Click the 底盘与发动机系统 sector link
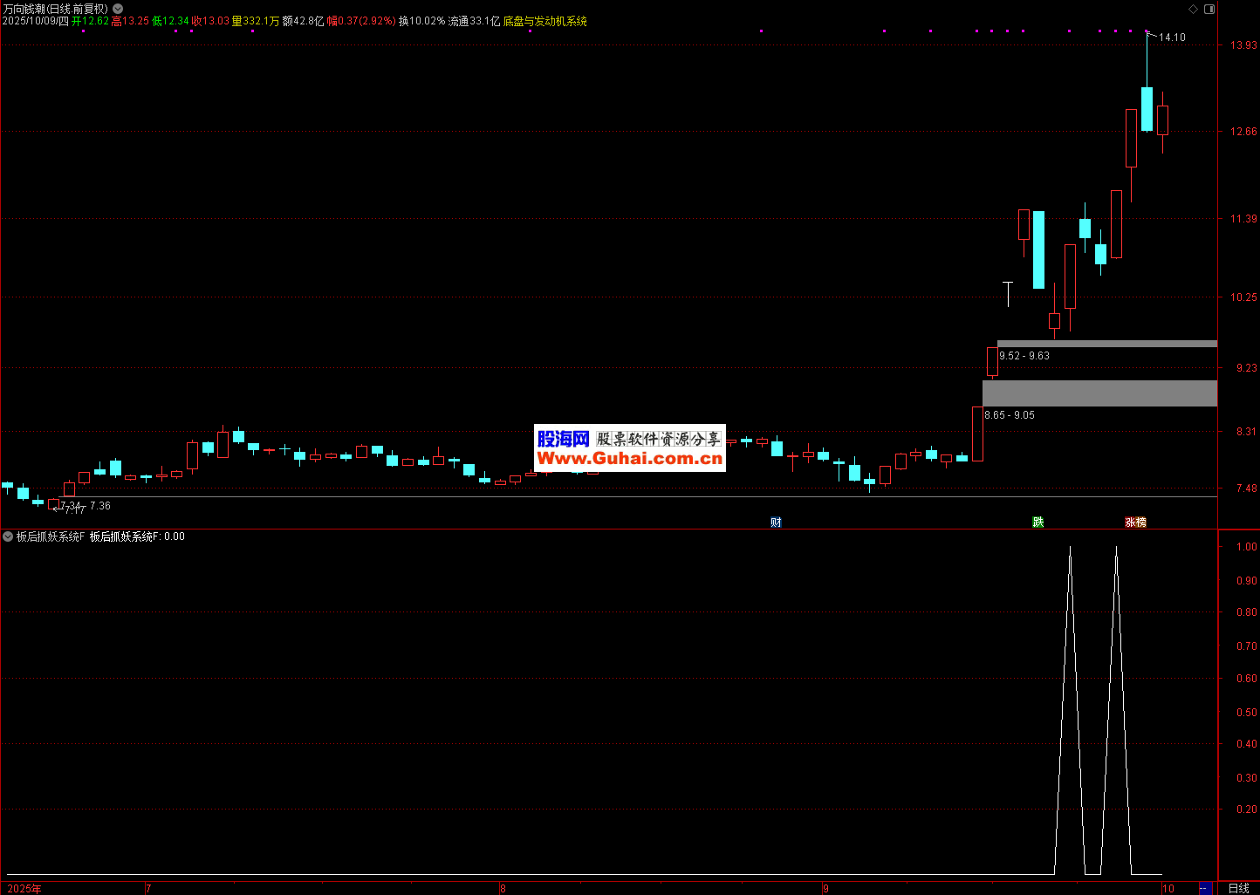Screen dimensions: 1260x895 click(545, 21)
